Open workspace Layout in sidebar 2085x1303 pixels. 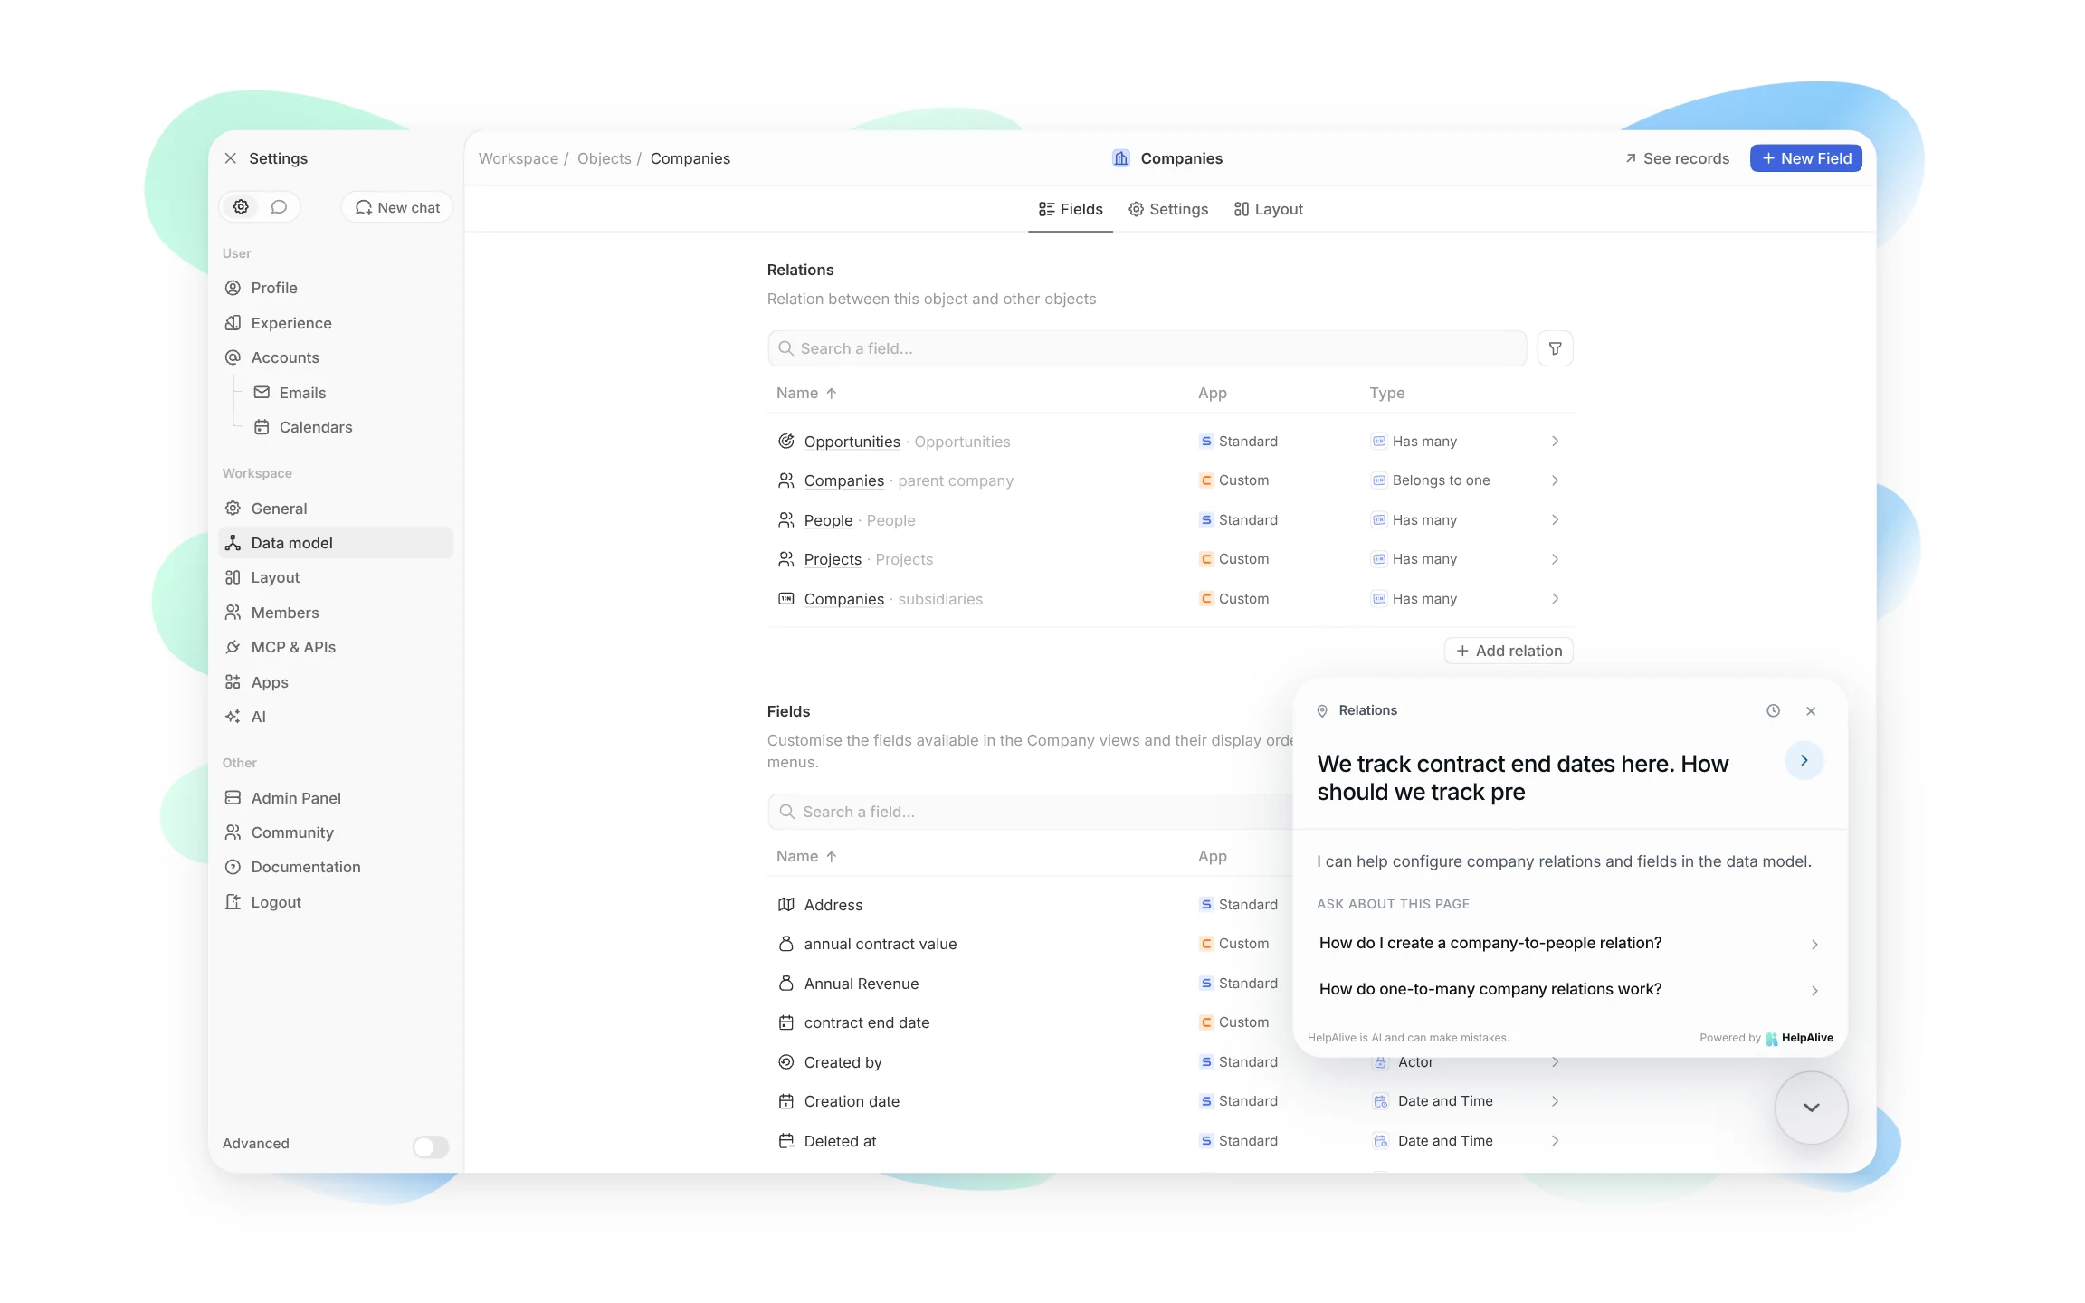click(336, 577)
